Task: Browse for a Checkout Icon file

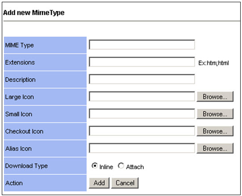Action: 215,131
